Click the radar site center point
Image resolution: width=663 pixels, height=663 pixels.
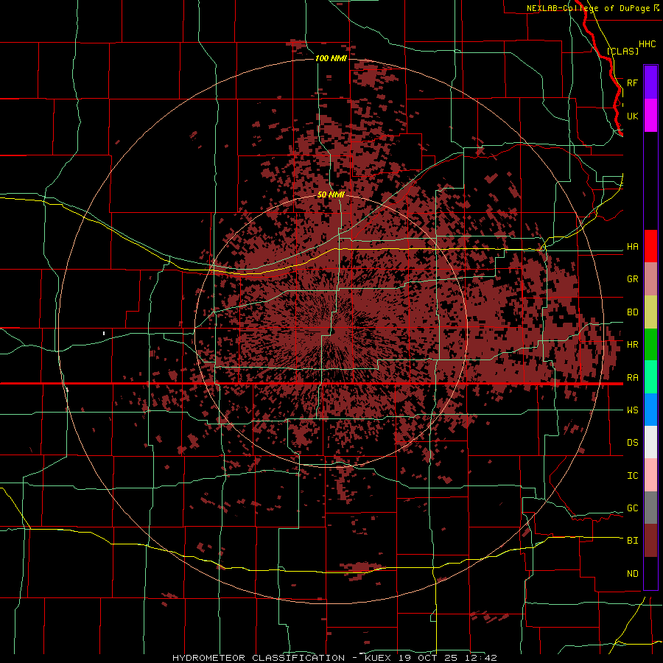pyautogui.click(x=332, y=331)
